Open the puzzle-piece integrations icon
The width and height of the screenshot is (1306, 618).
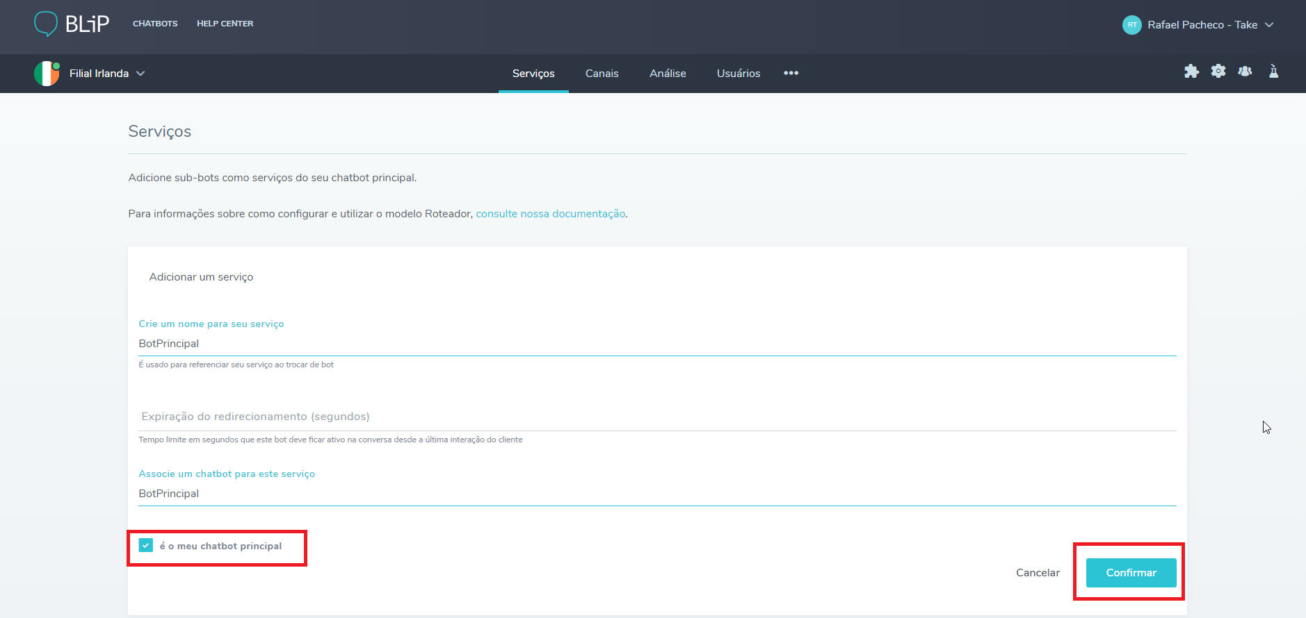coord(1191,72)
